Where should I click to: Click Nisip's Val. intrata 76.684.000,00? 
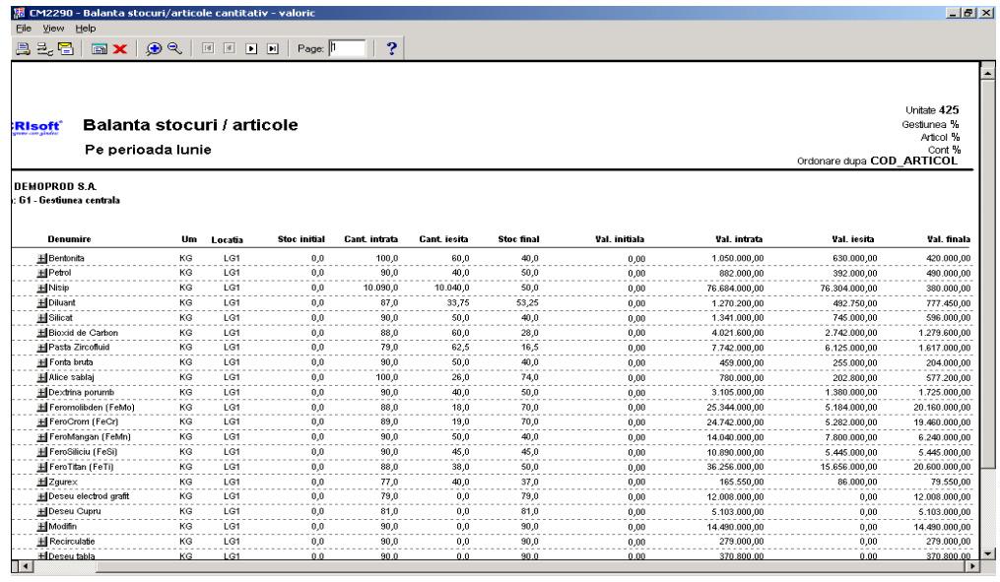point(735,289)
